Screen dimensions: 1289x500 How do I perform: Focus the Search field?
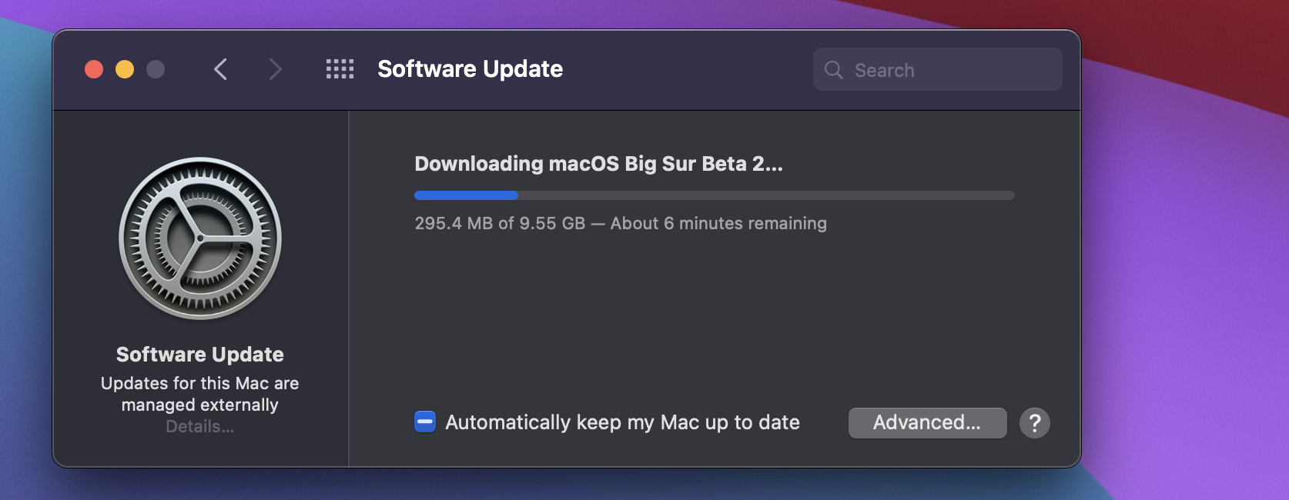[x=938, y=69]
